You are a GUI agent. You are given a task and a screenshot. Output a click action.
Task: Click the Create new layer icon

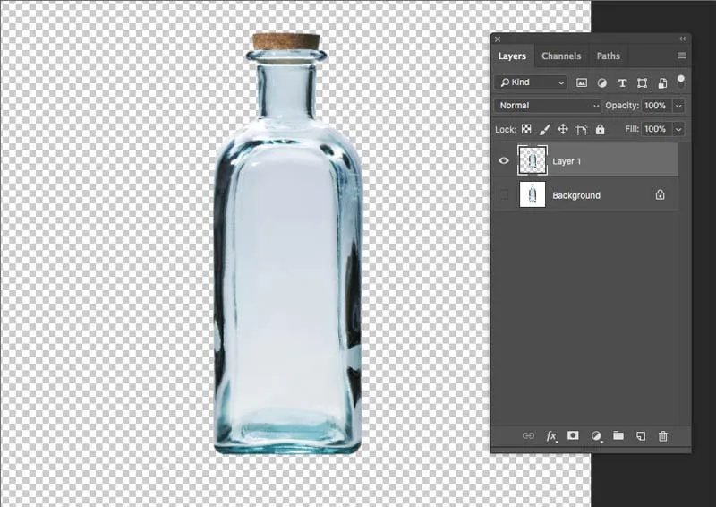(x=640, y=436)
